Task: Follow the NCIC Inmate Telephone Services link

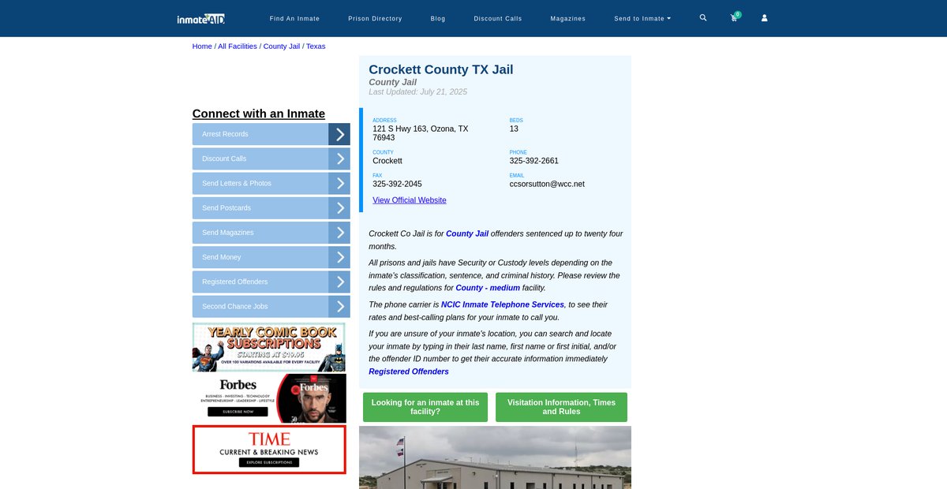Action: click(x=502, y=304)
